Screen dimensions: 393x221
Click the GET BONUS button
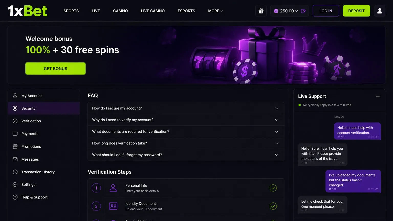(x=56, y=69)
